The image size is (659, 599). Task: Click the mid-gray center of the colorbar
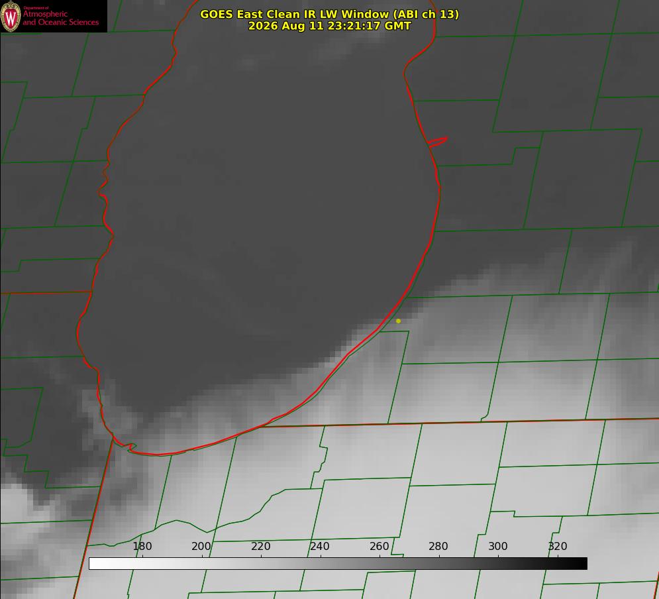pos(338,563)
